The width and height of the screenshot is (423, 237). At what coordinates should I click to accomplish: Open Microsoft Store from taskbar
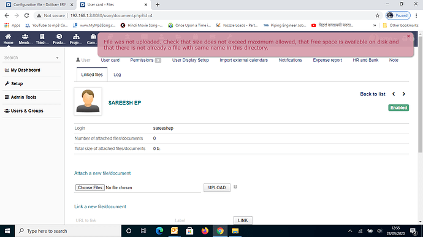[x=189, y=231]
